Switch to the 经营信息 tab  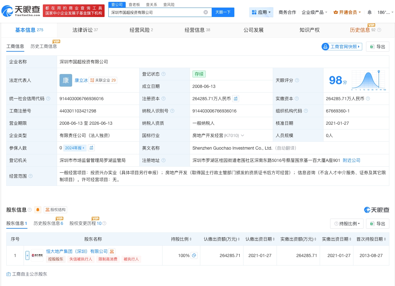click(197, 30)
